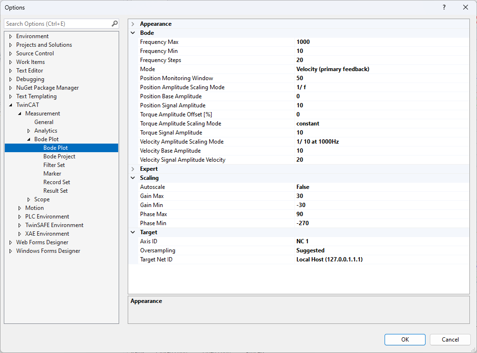Image resolution: width=477 pixels, height=353 pixels.
Task: Edit Torque Signal Amplitude value
Action: [x=382, y=133]
